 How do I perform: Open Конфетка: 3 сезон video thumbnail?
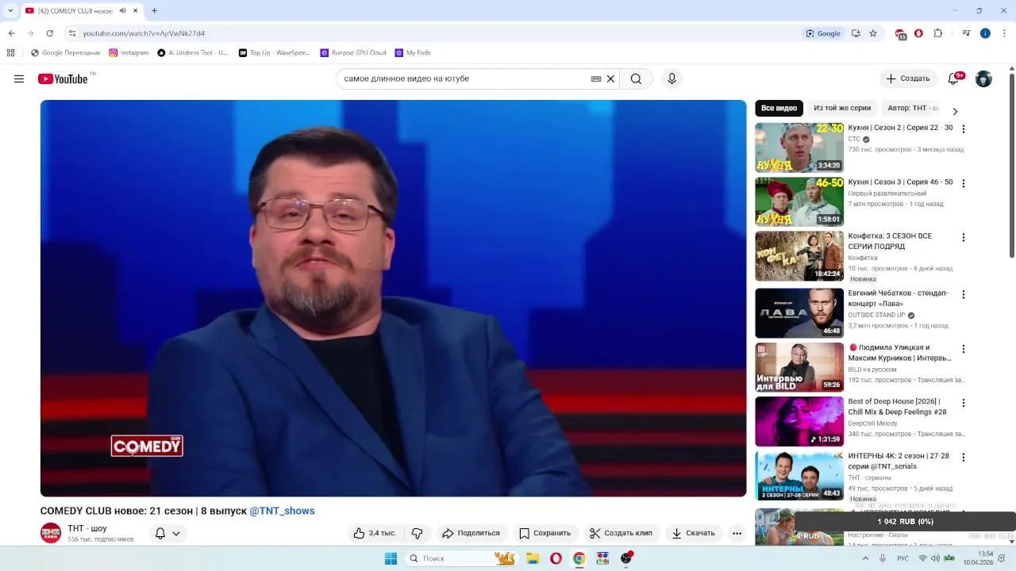tap(799, 256)
